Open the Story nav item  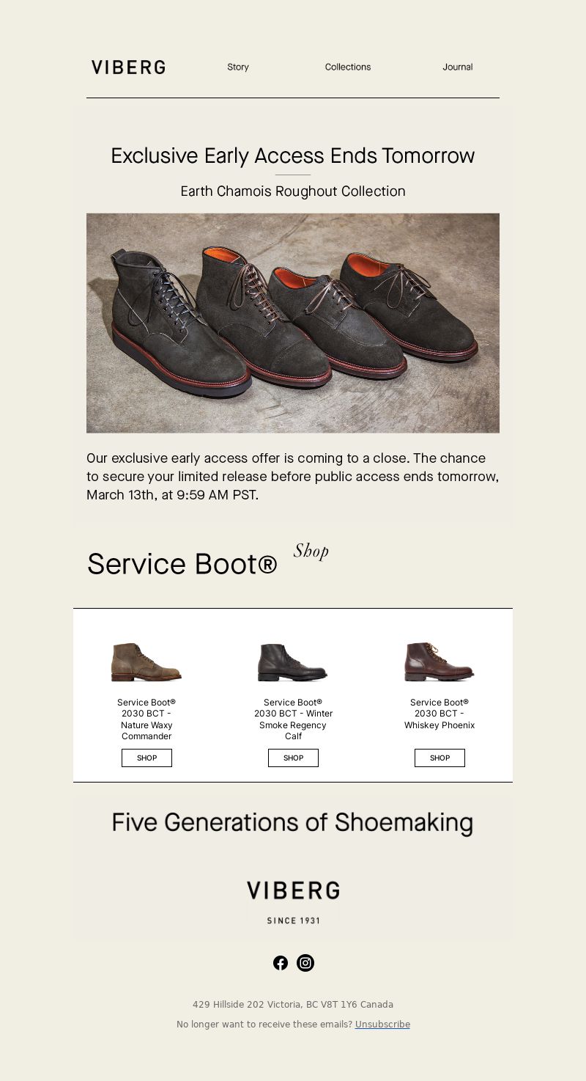pos(238,67)
